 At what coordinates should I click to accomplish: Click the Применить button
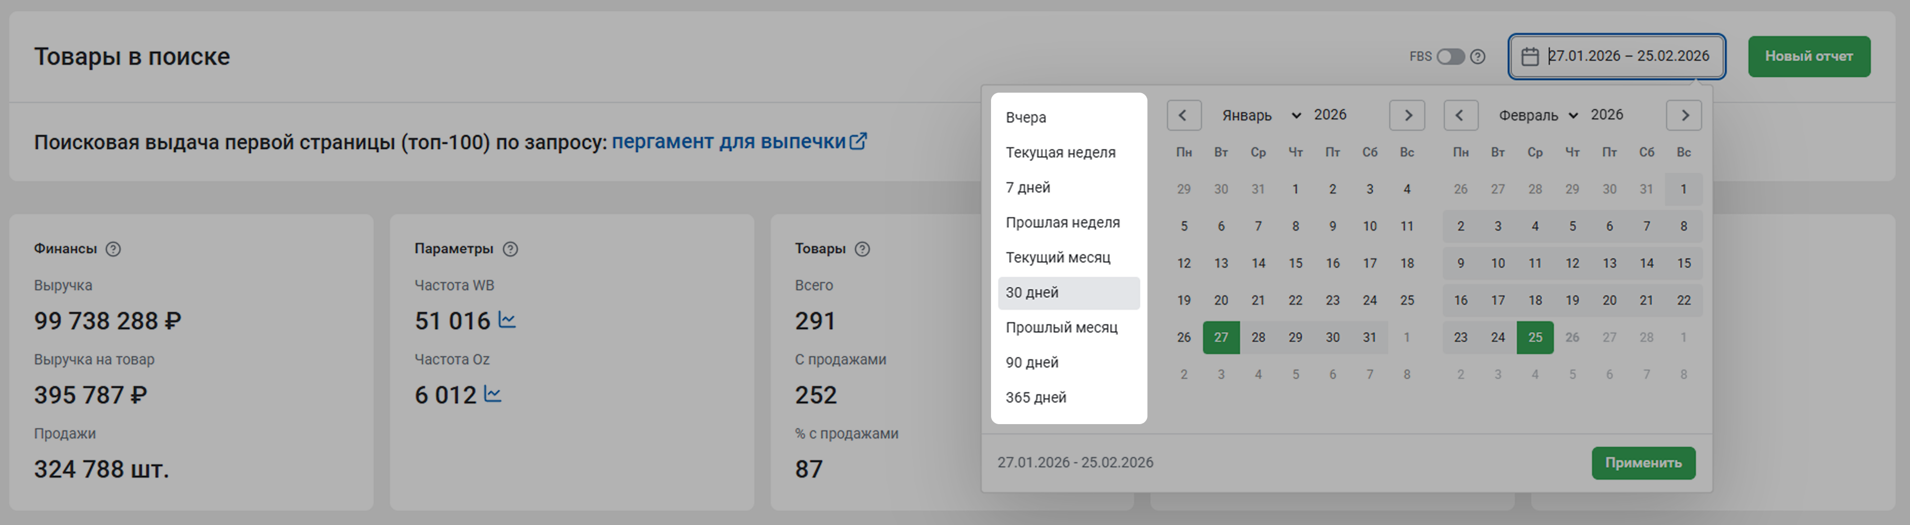pyautogui.click(x=1643, y=463)
